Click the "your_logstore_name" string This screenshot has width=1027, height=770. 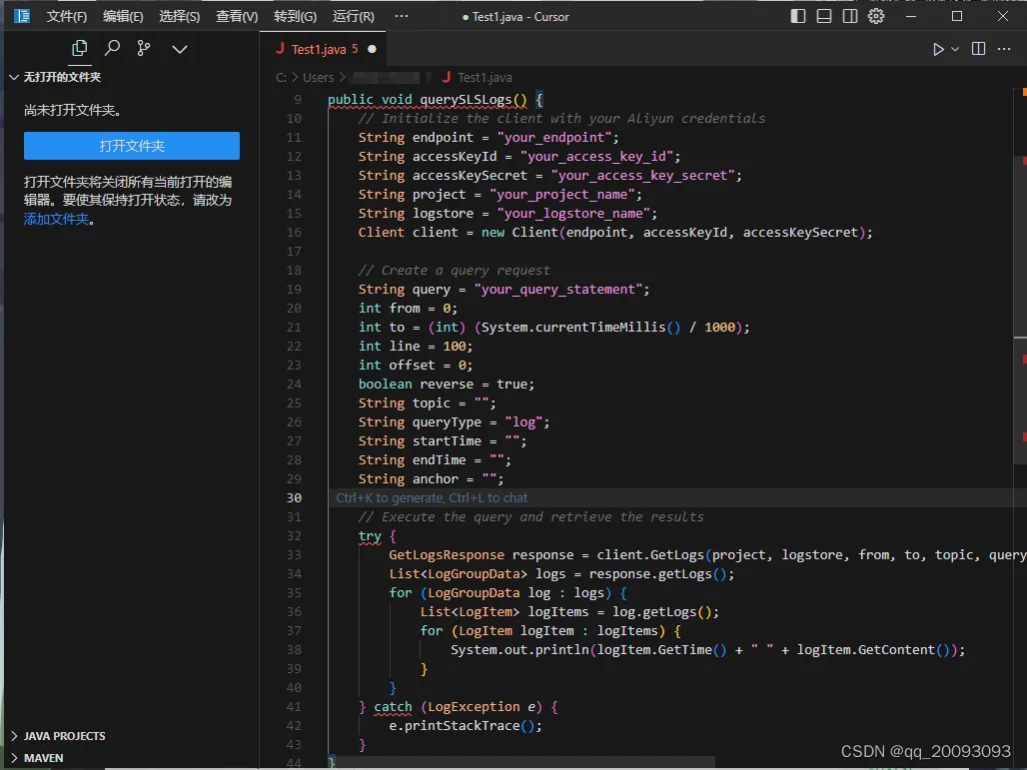pos(573,214)
